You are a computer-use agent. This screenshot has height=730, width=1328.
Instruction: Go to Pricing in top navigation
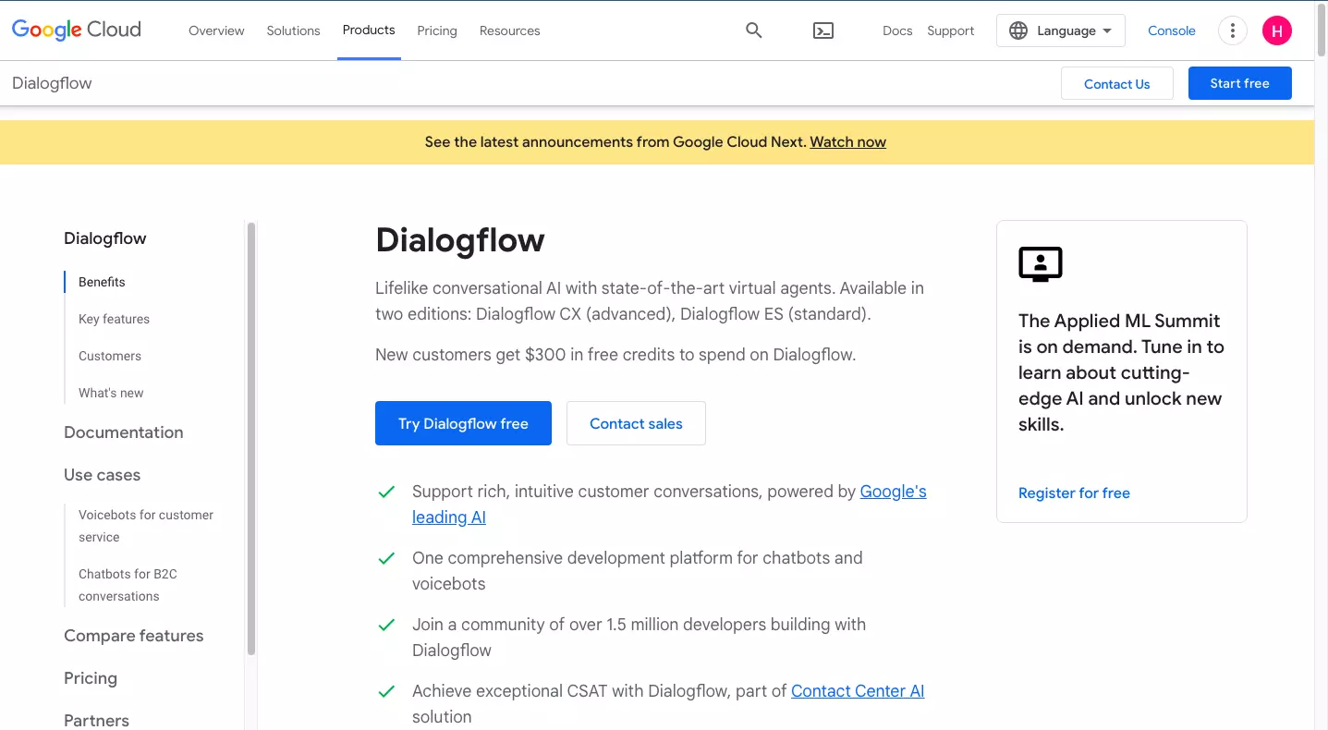(437, 30)
